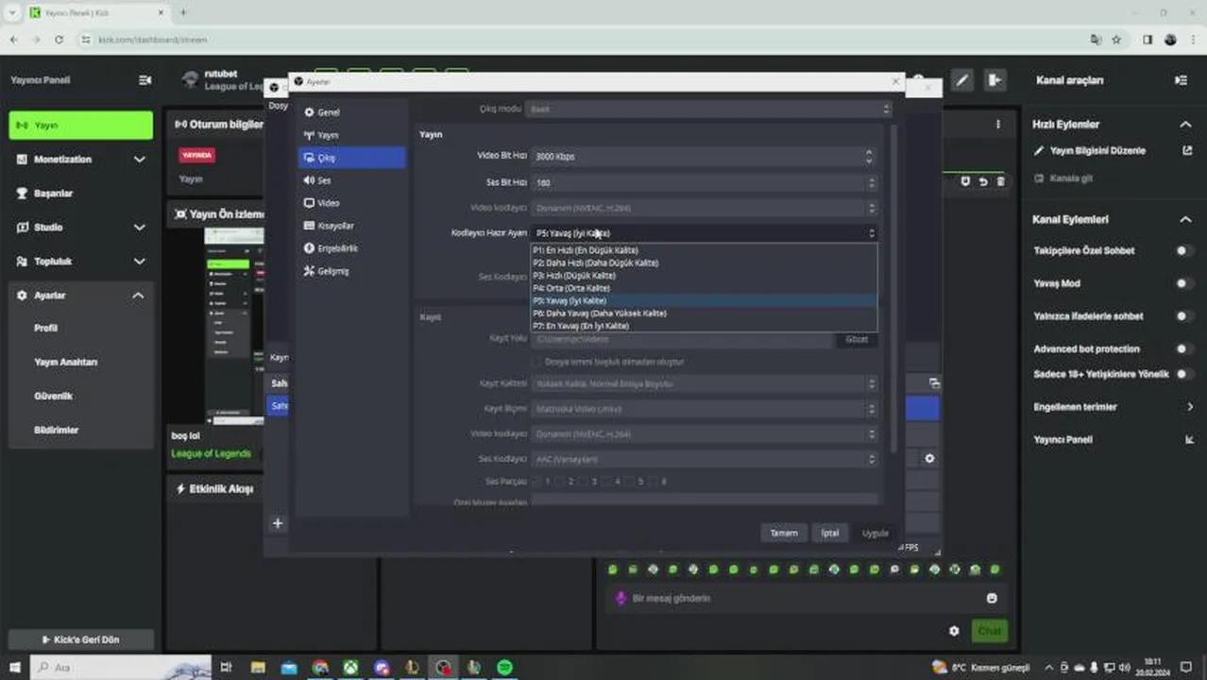Click the add scene plus icon
The image size is (1207, 680).
[x=278, y=523]
